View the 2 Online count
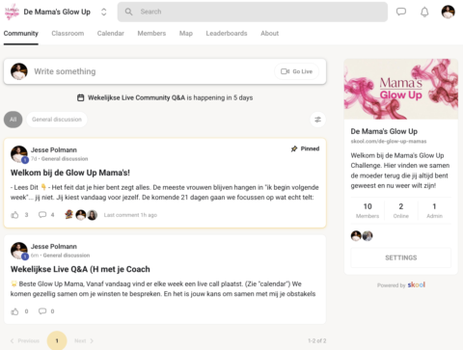Image resolution: width=463 pixels, height=350 pixels. (x=401, y=210)
